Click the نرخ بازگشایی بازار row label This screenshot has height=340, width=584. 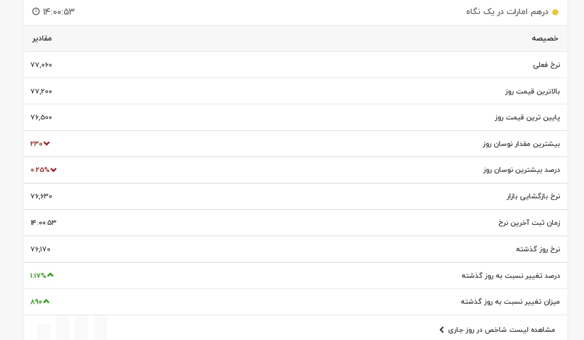coord(533,196)
